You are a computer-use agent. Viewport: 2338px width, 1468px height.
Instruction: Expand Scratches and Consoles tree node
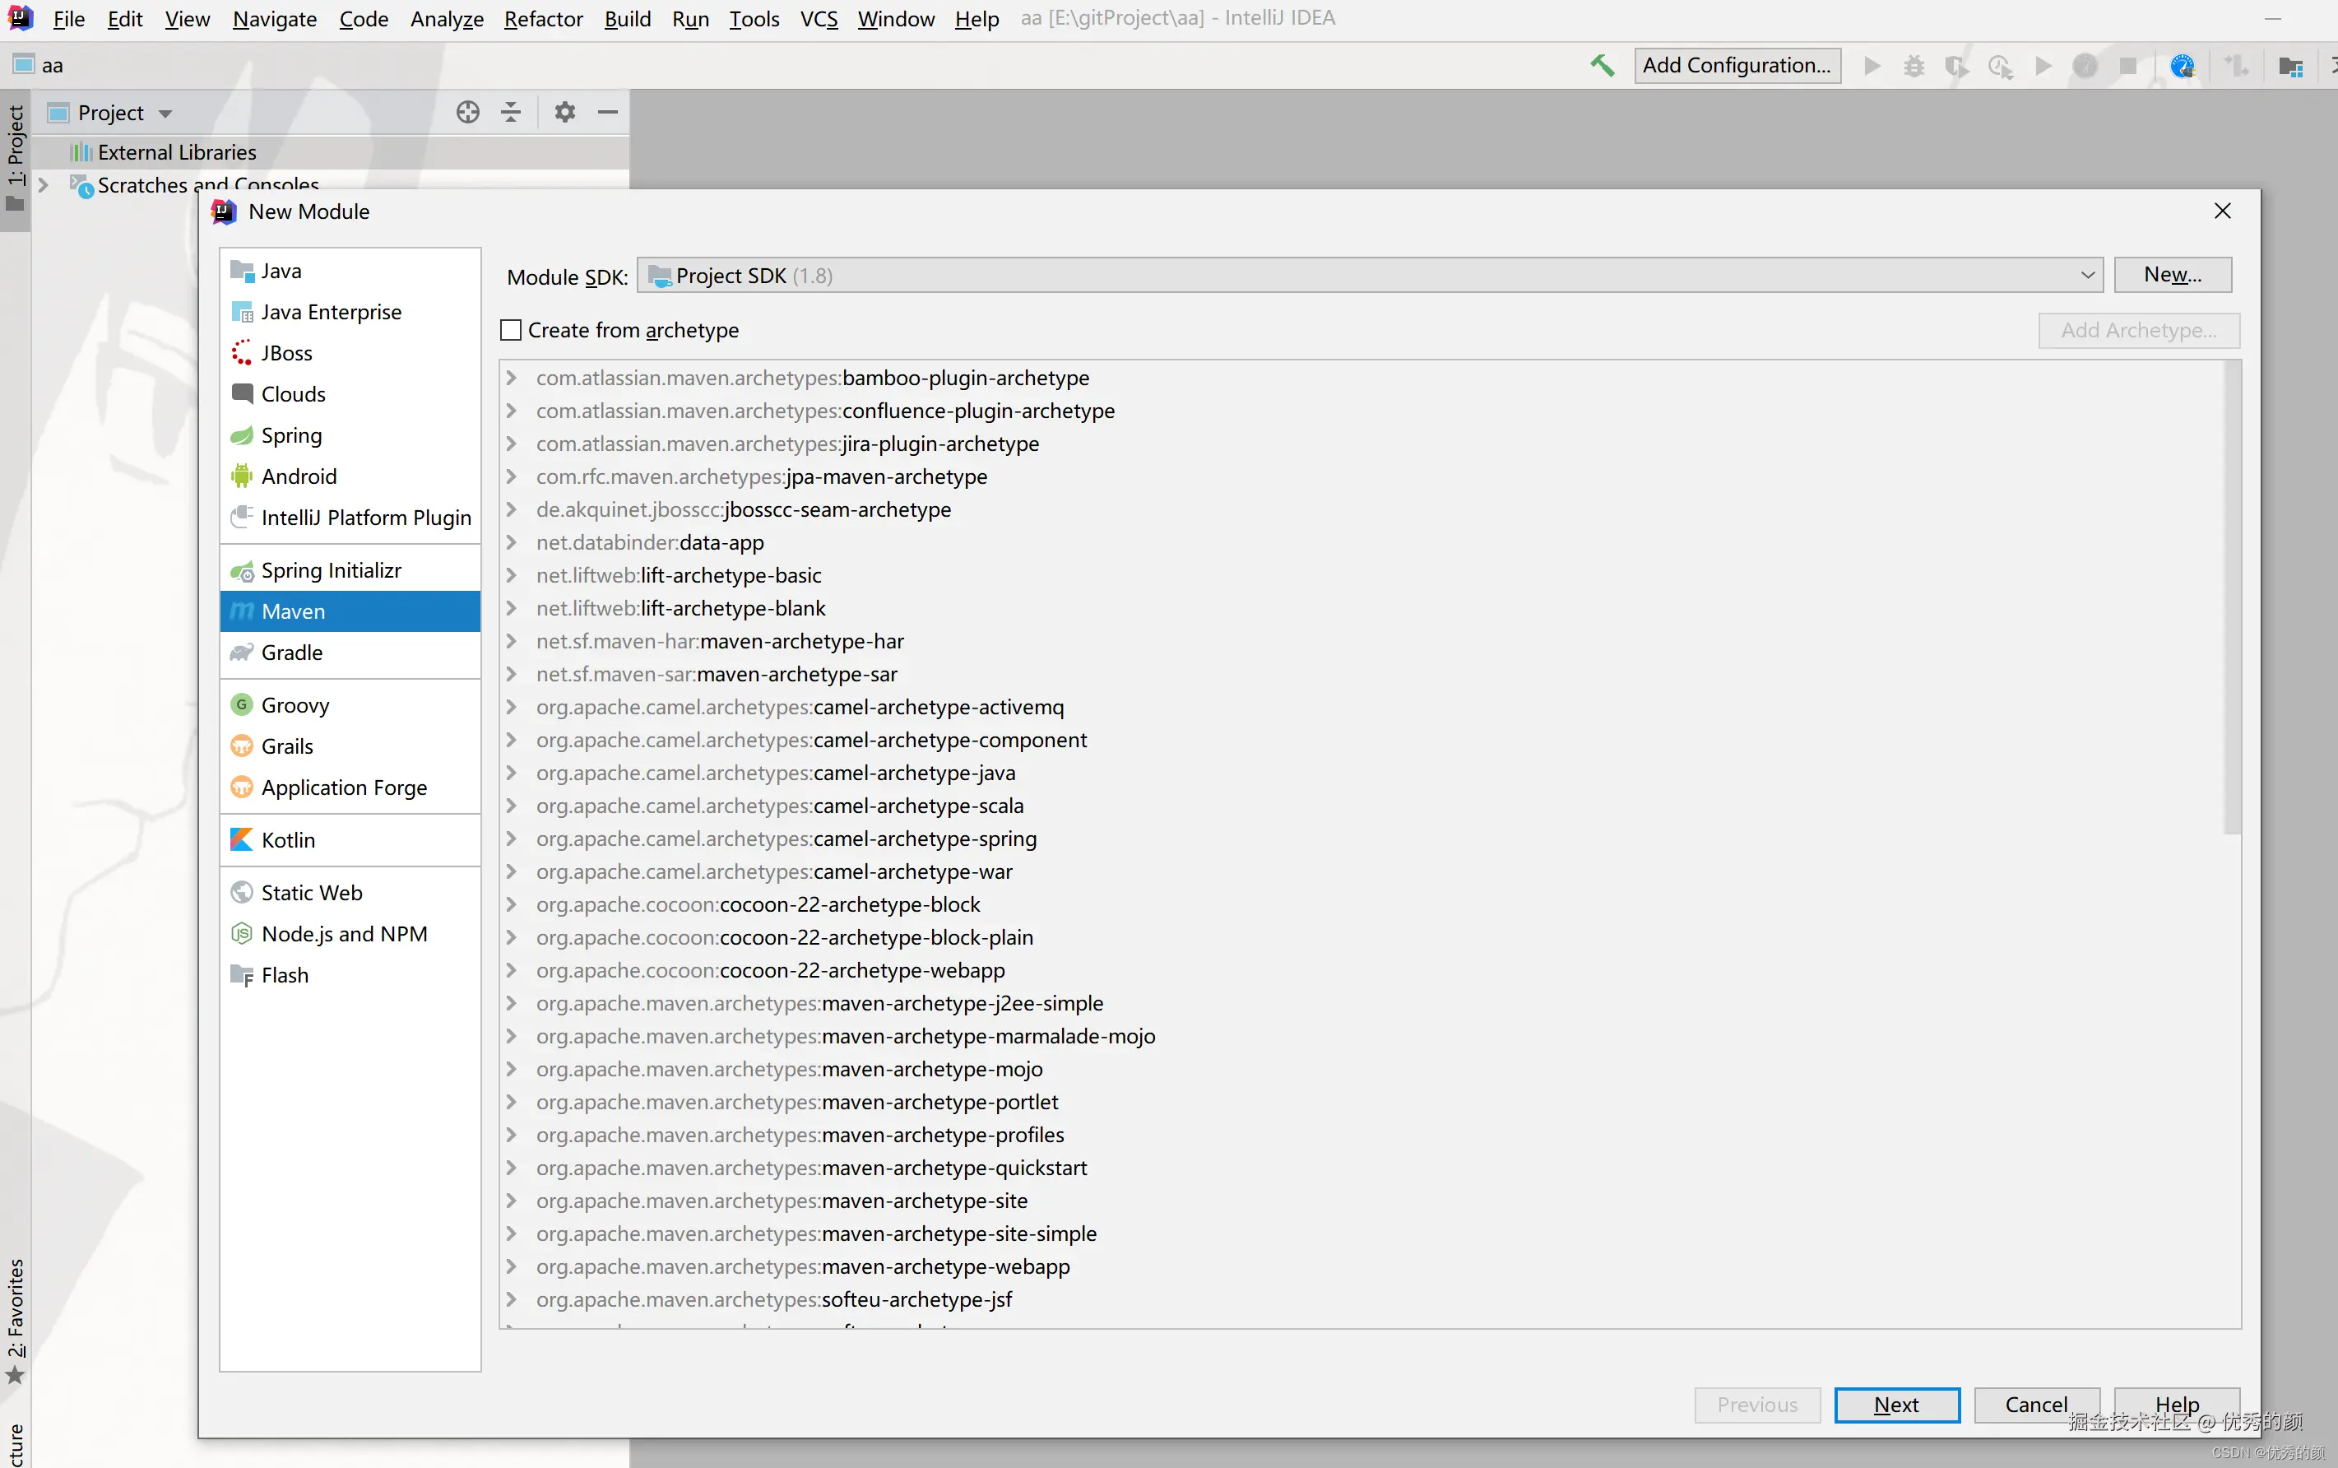tap(43, 184)
